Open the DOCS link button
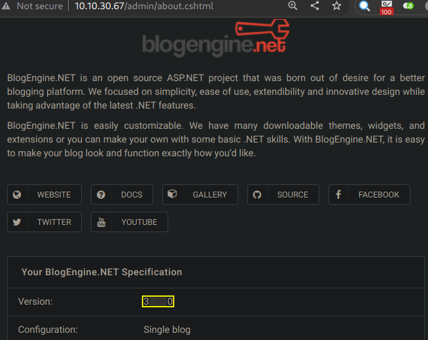428x340 pixels. [122, 195]
